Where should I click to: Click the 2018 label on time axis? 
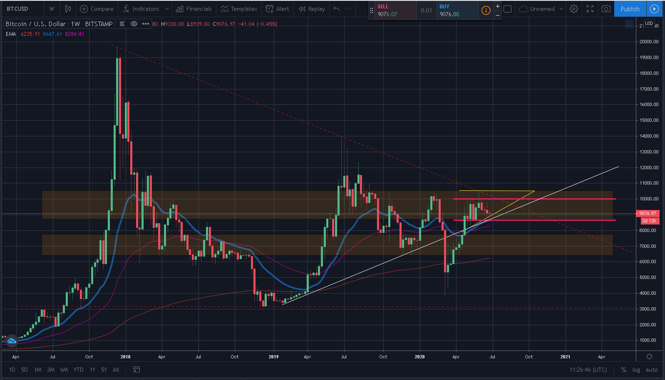click(125, 357)
